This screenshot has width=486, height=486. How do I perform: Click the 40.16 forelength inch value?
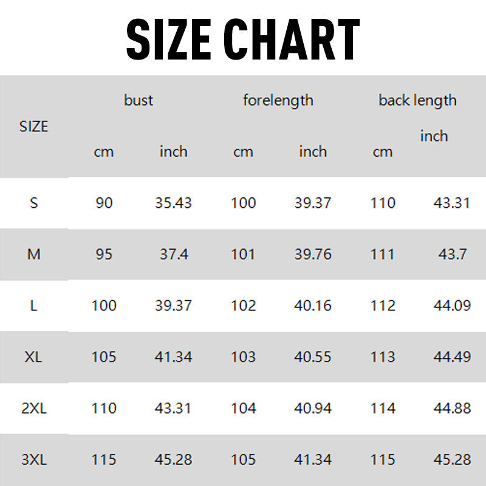313,306
